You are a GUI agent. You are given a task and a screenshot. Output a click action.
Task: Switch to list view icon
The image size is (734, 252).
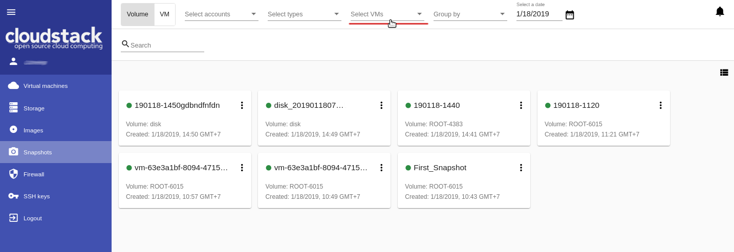[724, 73]
